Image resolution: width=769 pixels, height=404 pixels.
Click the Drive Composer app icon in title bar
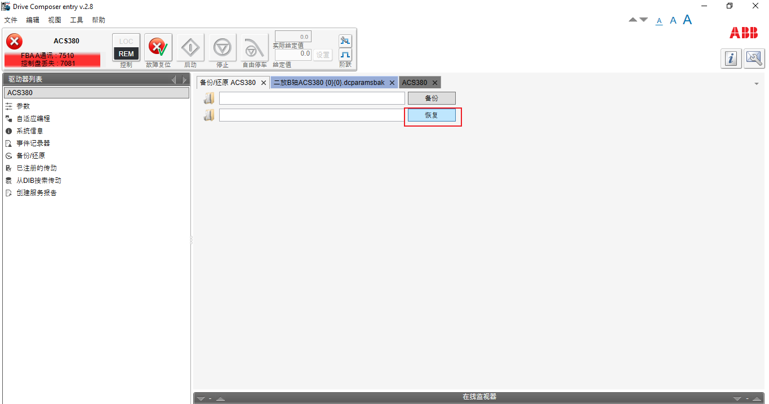(x=6, y=6)
